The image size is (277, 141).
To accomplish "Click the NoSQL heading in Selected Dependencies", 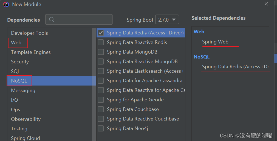I will tap(202, 57).
